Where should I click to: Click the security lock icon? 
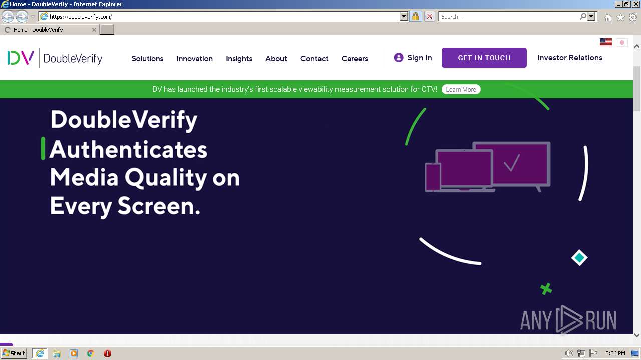[x=415, y=17]
